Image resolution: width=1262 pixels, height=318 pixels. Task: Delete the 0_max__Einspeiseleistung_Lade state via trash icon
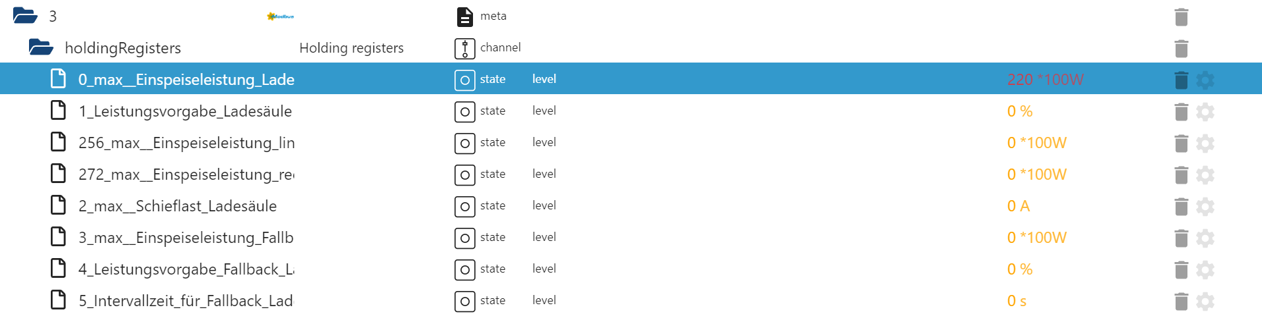coord(1181,80)
